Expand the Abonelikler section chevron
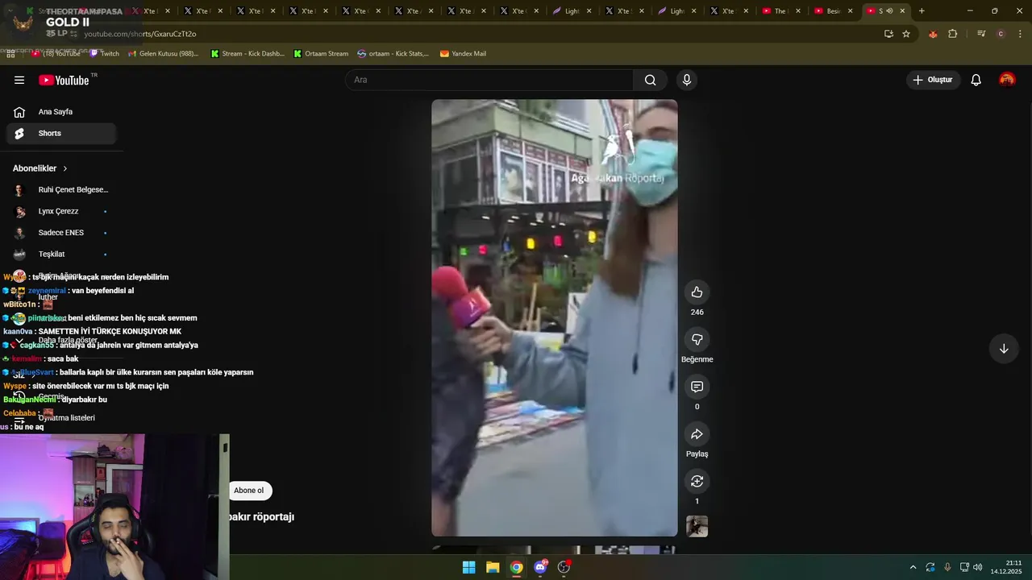Image resolution: width=1032 pixels, height=580 pixels. 65,168
